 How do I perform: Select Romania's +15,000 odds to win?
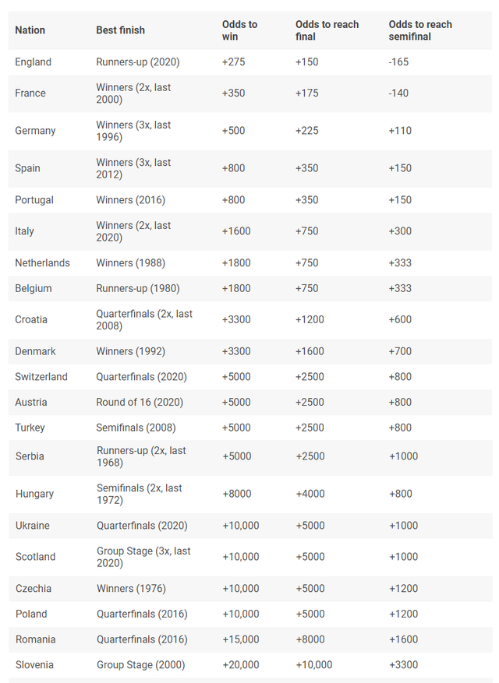[x=241, y=639]
